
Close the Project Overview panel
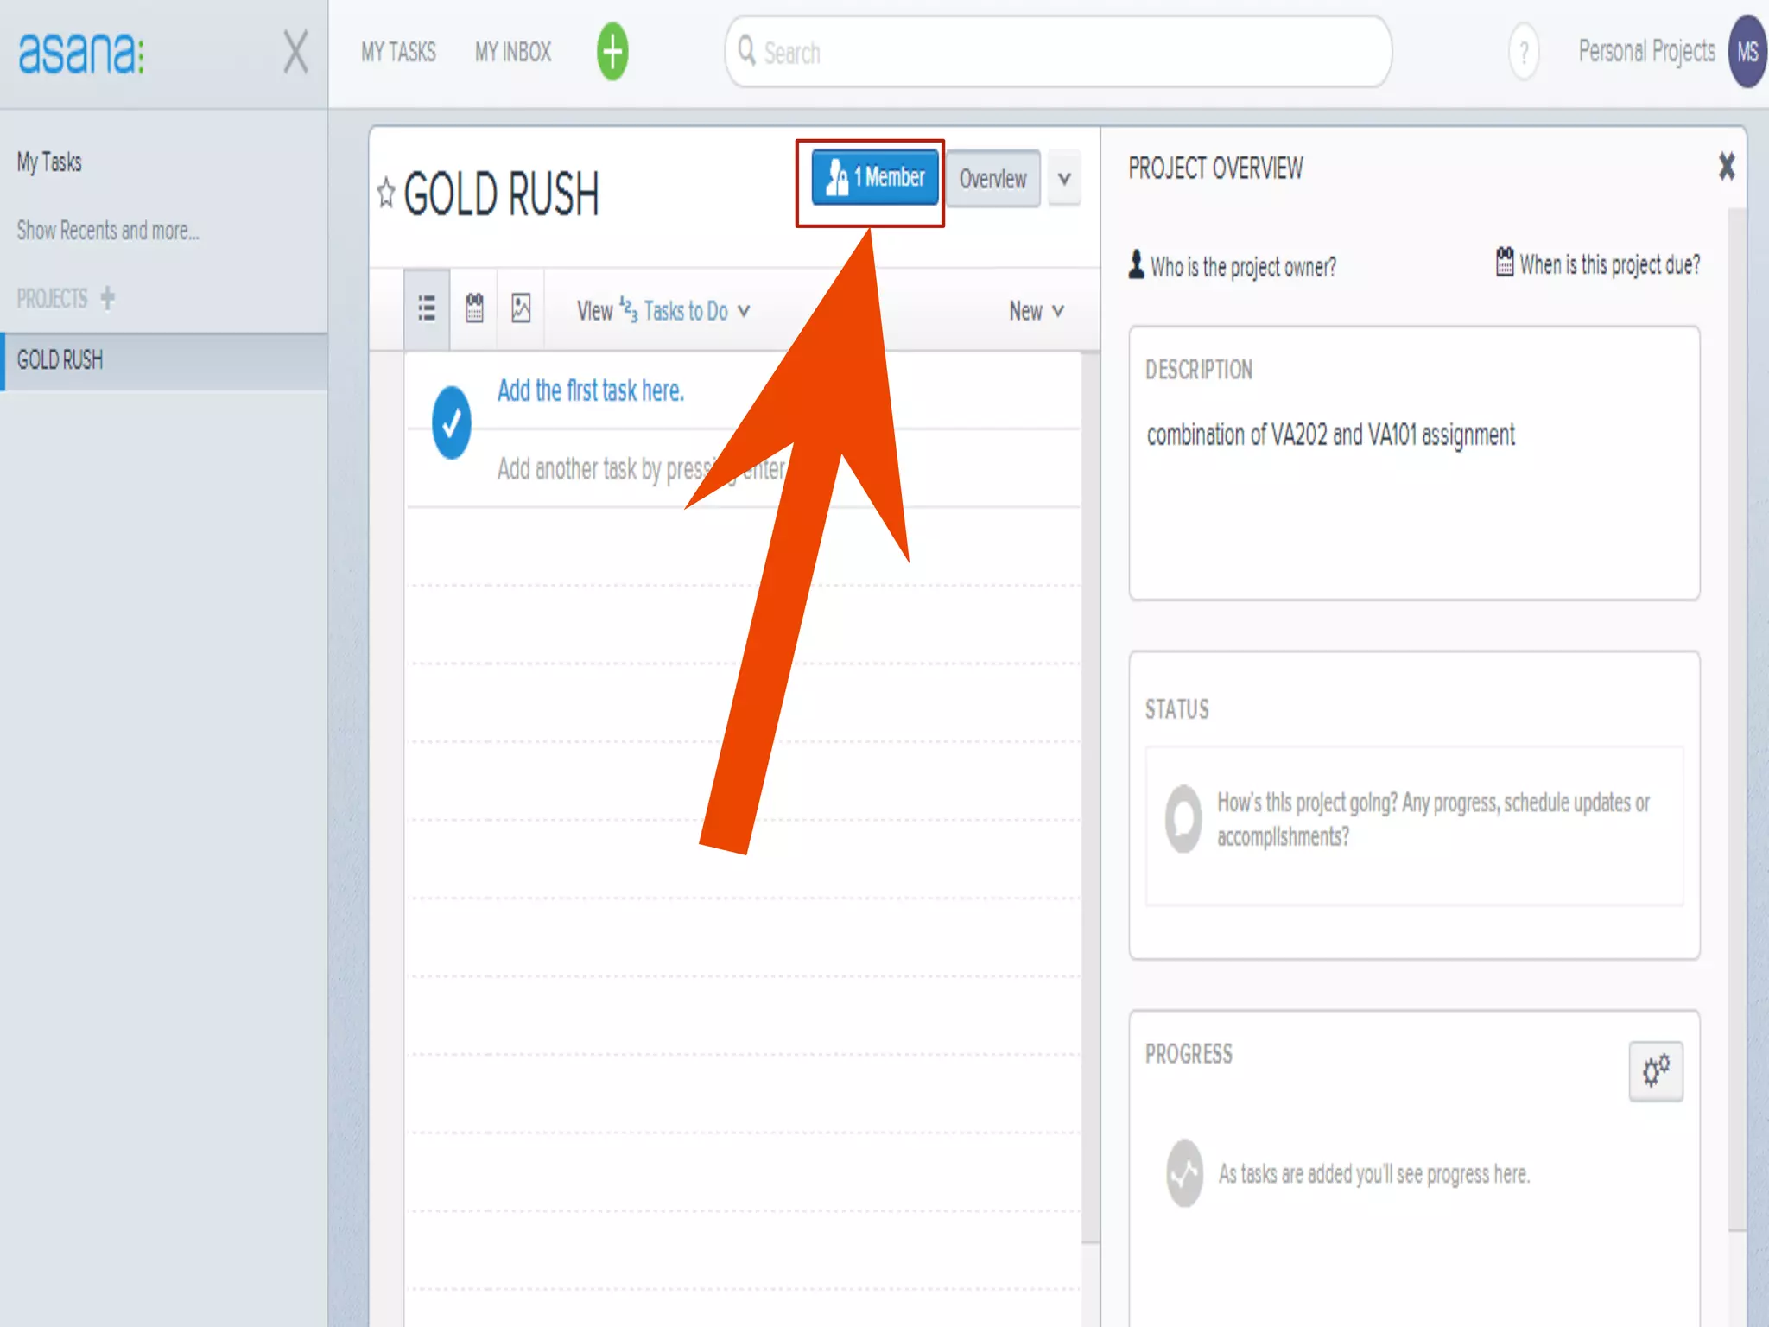pyautogui.click(x=1726, y=166)
